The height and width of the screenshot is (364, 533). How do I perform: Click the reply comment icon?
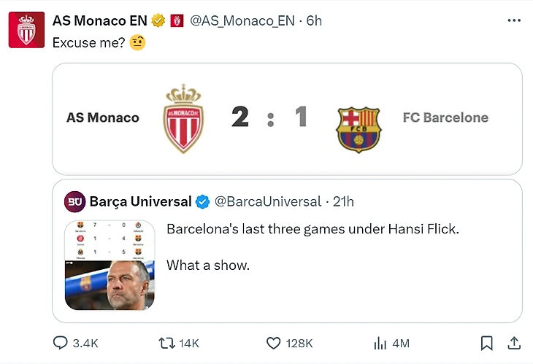tap(60, 343)
